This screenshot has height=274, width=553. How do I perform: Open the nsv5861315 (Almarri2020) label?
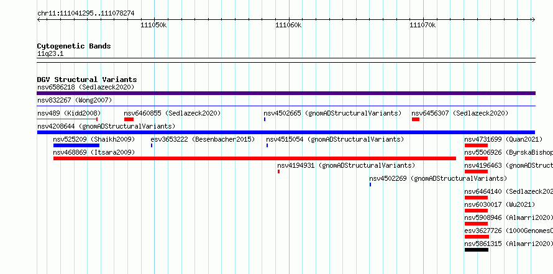[x=508, y=244]
